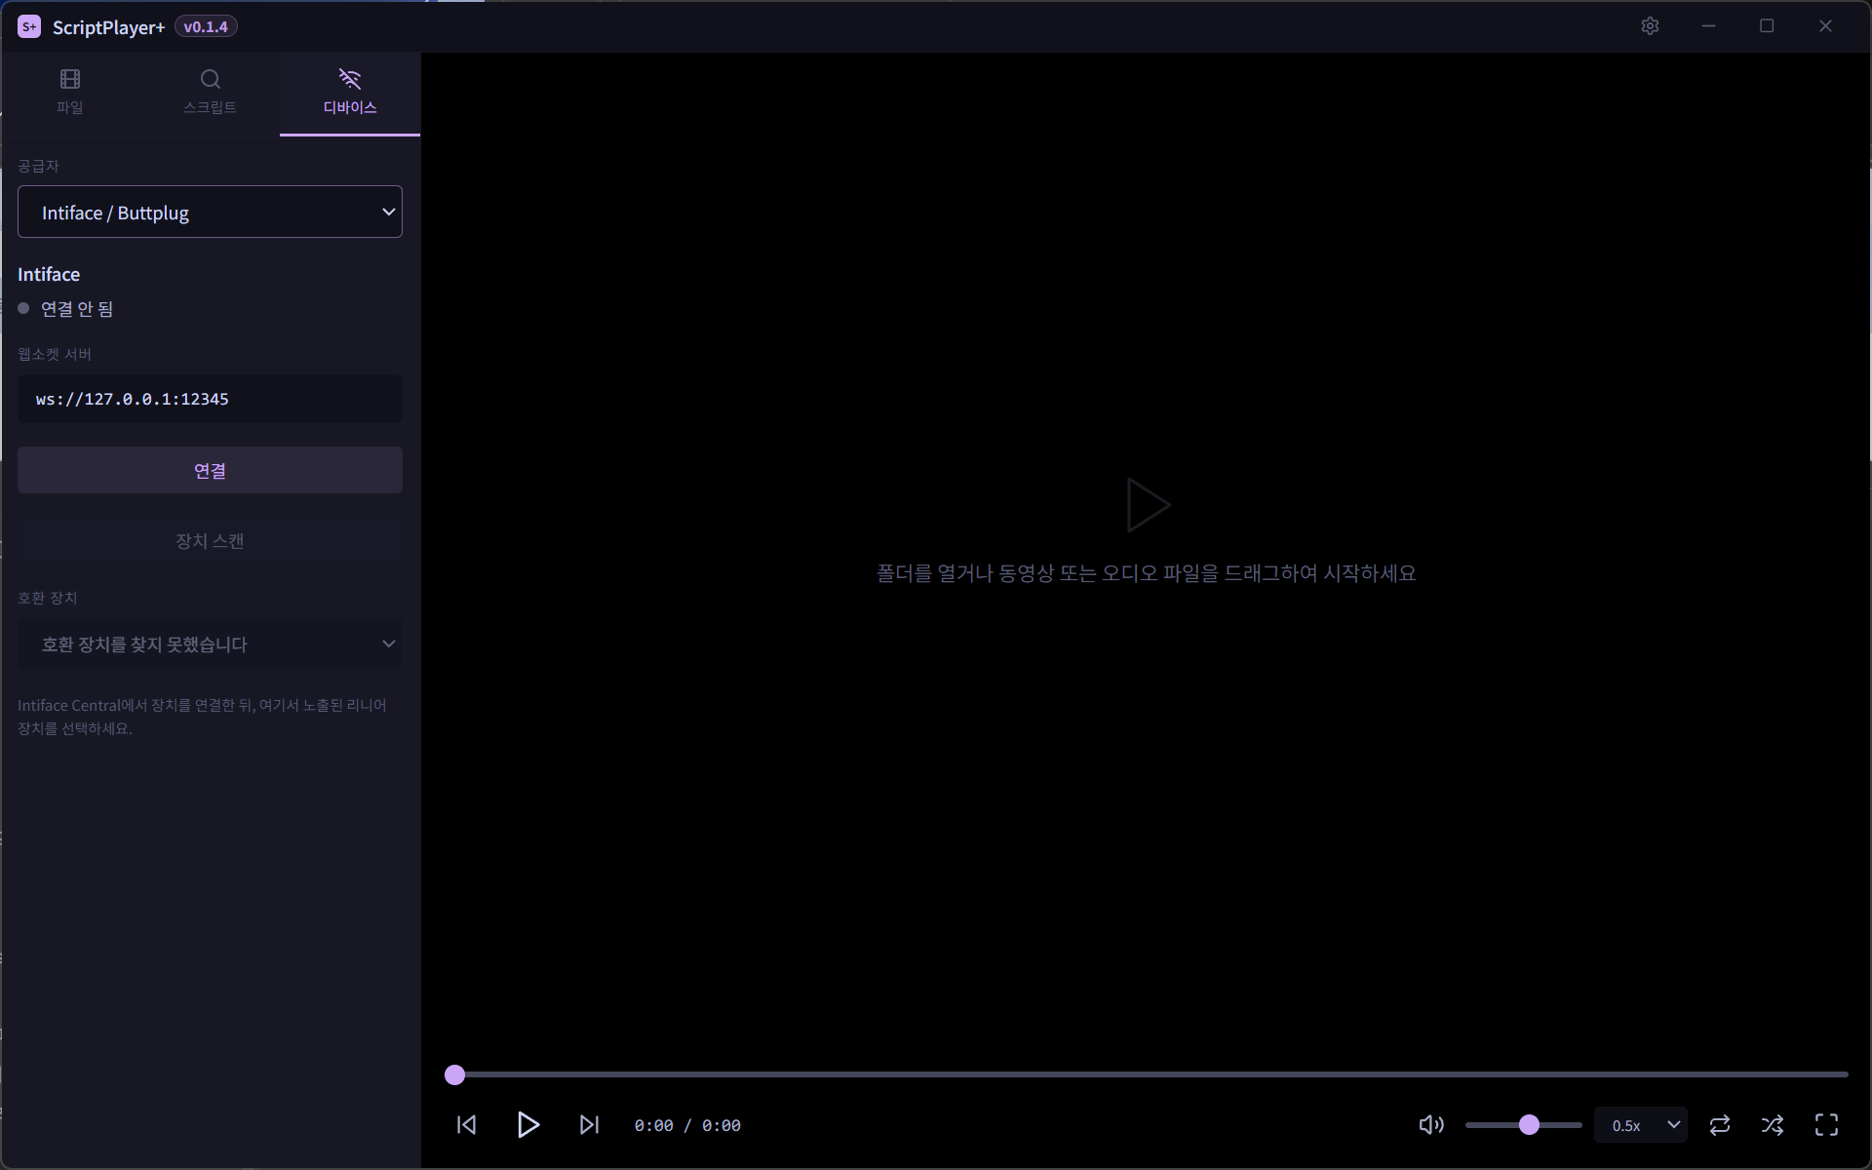This screenshot has width=1872, height=1170.
Task: Mute audio with the speaker icon
Action: [1430, 1125]
